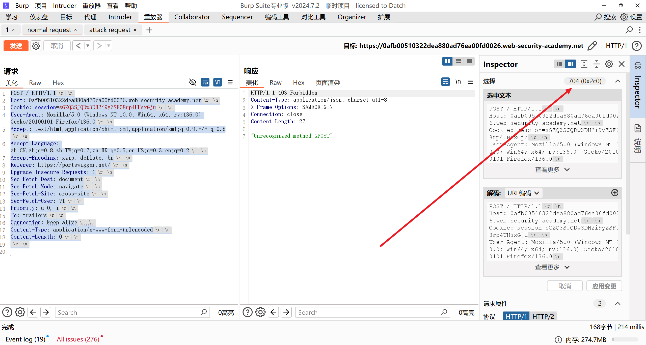Switch the protocol to HTTP/2
The image size is (646, 345).
543,316
